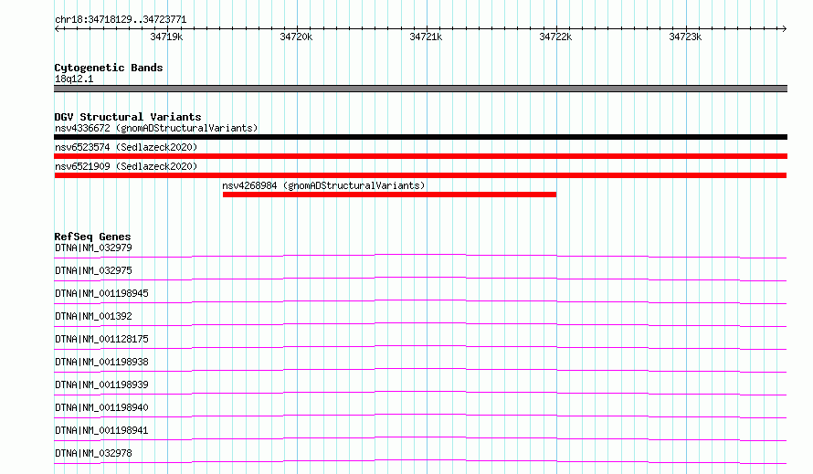Click the magenta intron line of NM_001198940
This screenshot has height=474, width=813.
click(420, 415)
